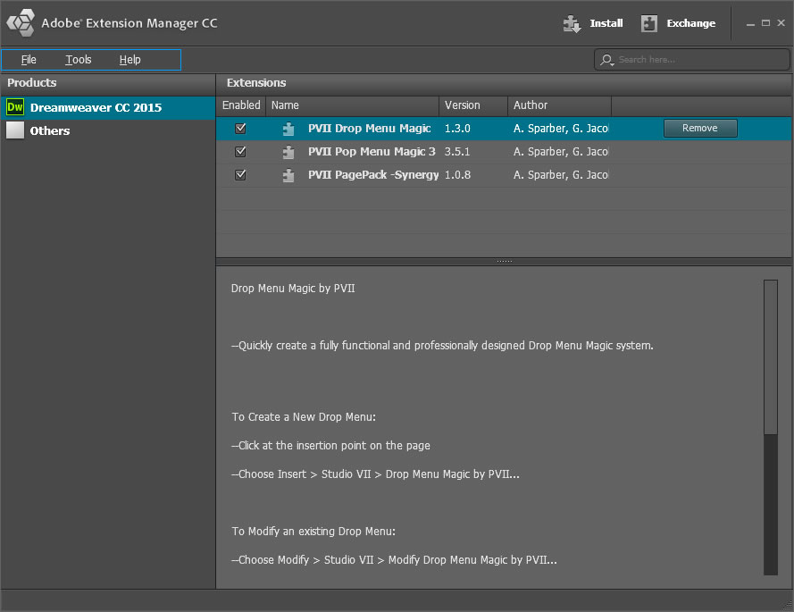Disable the PVII Drop Menu Magic extension
This screenshot has width=794, height=612.
240,129
